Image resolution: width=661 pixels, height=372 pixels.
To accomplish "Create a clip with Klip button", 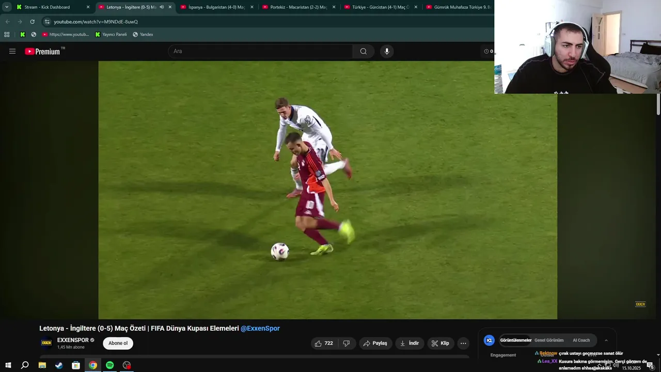I will click(440, 343).
